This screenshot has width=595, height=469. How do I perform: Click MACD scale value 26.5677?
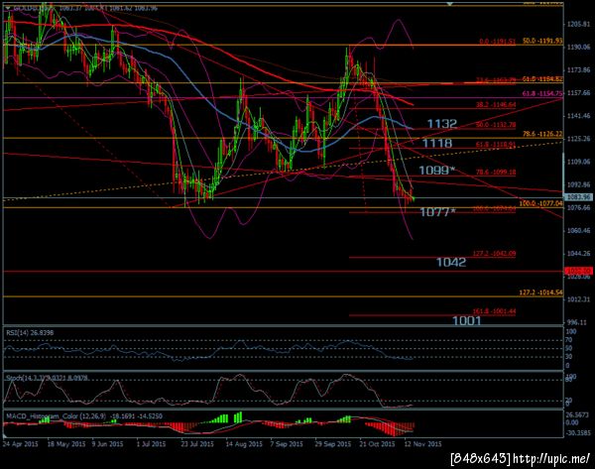click(577, 415)
